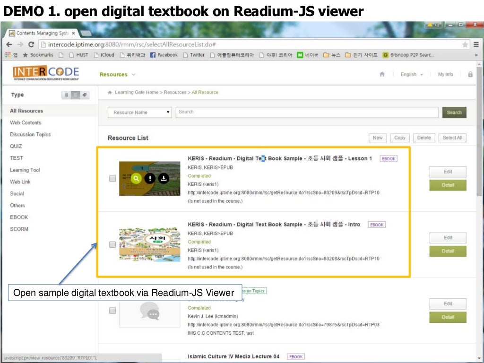Click the INTERCODE logo
Image resolution: width=484 pixels, height=363 pixels.
[x=46, y=73]
